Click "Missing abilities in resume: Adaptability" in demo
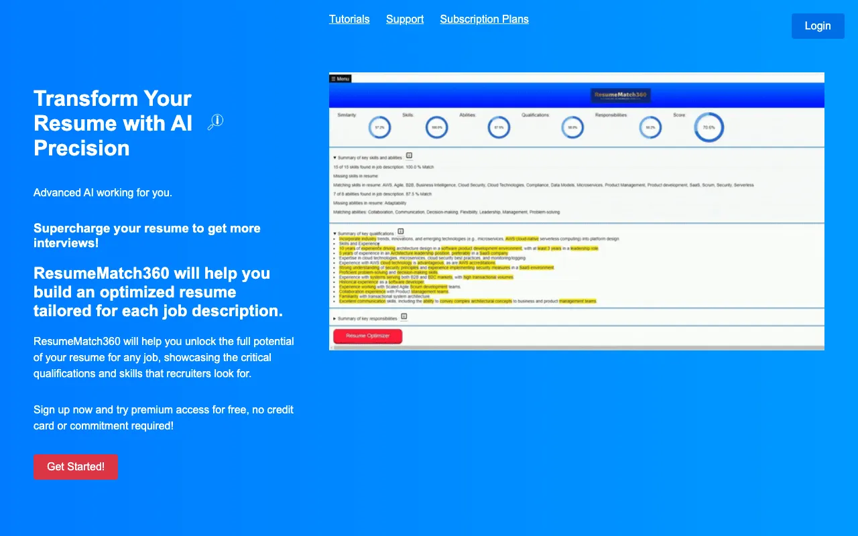Image resolution: width=858 pixels, height=536 pixels. coord(369,203)
